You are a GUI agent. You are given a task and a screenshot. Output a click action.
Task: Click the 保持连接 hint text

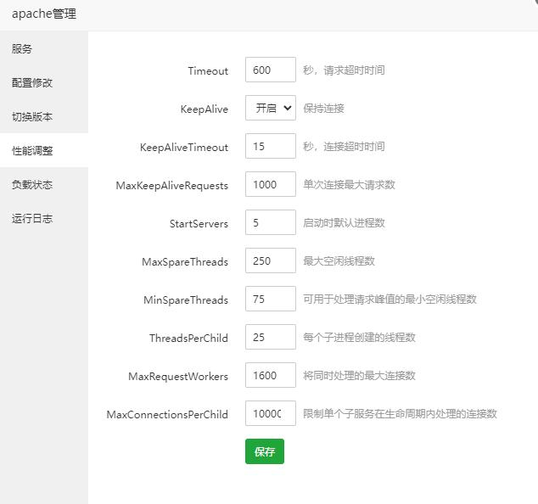click(x=323, y=108)
